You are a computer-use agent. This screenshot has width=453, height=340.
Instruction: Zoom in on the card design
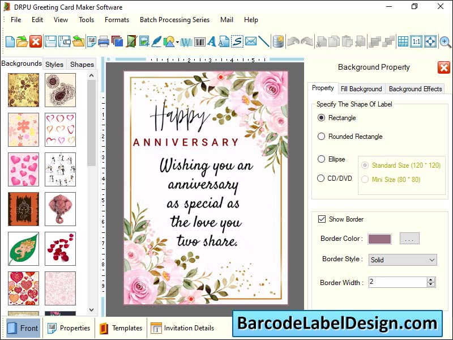pyautogui.click(x=445, y=41)
